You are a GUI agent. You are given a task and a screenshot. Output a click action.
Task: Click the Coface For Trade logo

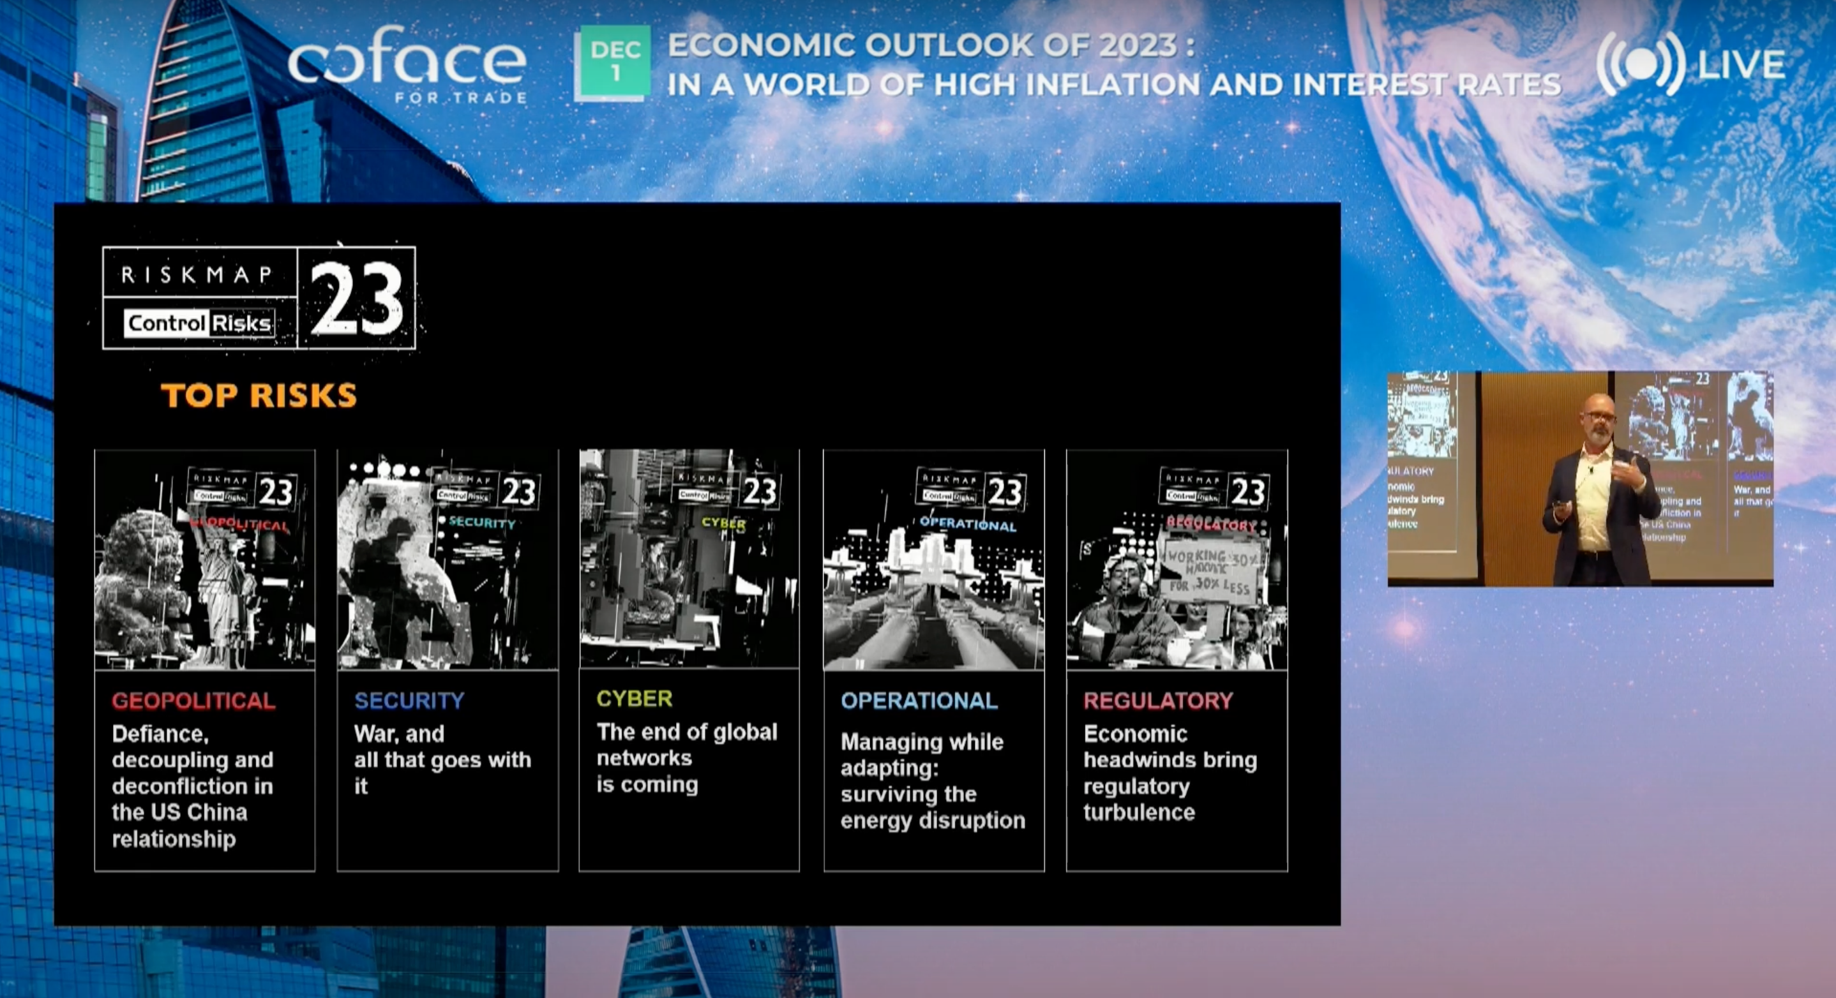407,65
